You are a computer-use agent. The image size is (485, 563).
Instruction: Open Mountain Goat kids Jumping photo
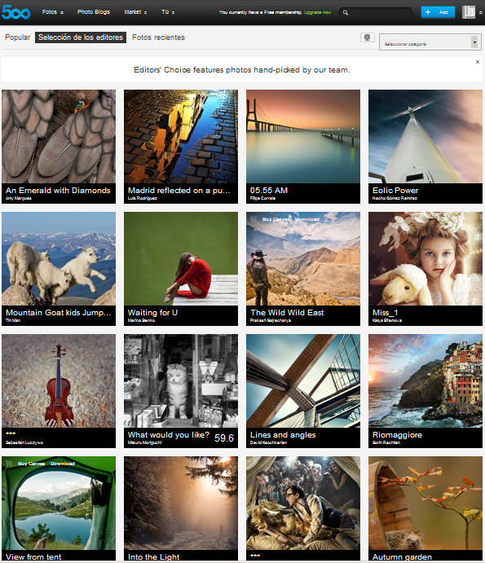point(59,258)
